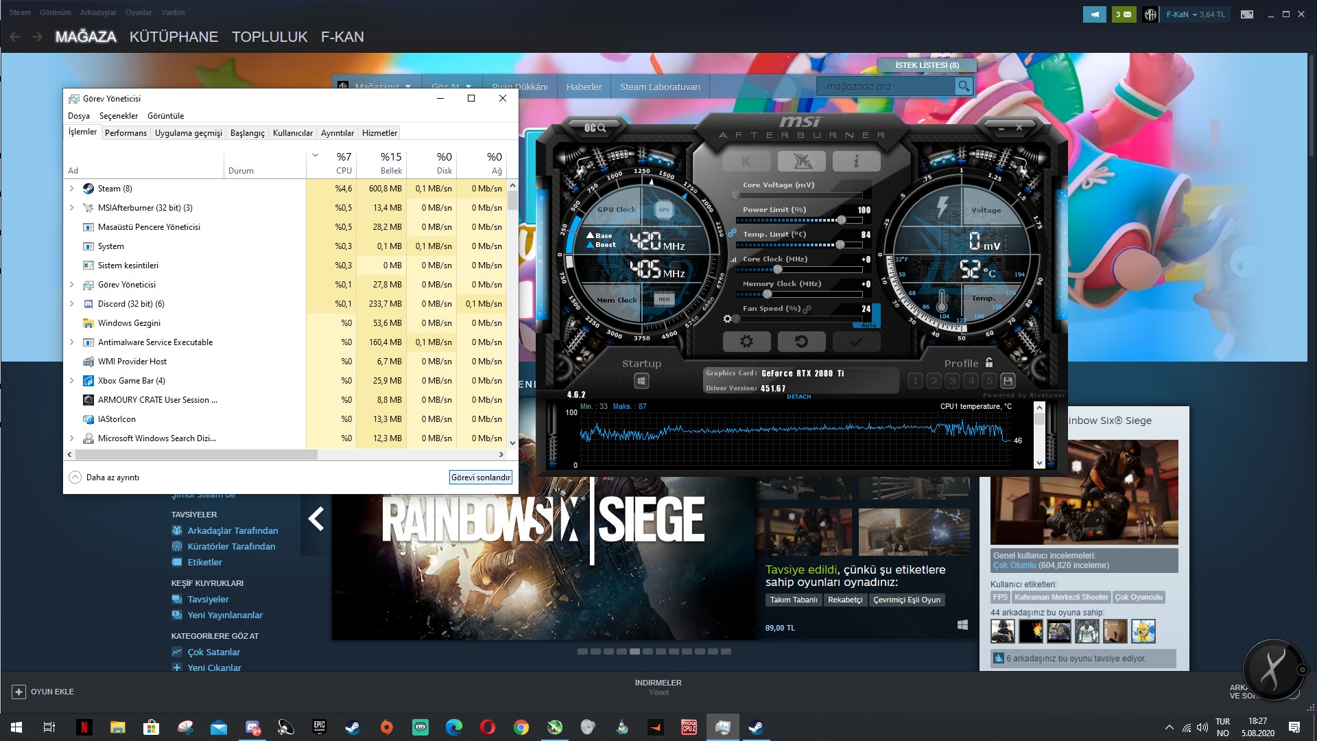
Task: Expand Antimalware Service Executable row
Action: pos(72,342)
